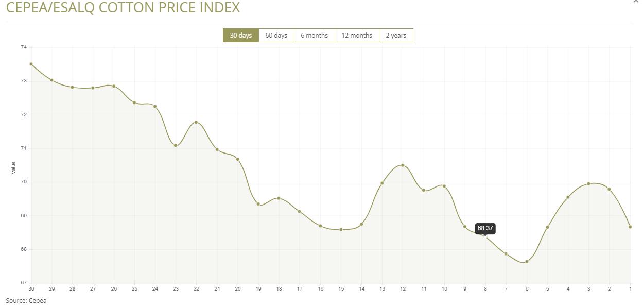The image size is (643, 306).
Task: Click the data point at day 26
Action: pyautogui.click(x=114, y=86)
